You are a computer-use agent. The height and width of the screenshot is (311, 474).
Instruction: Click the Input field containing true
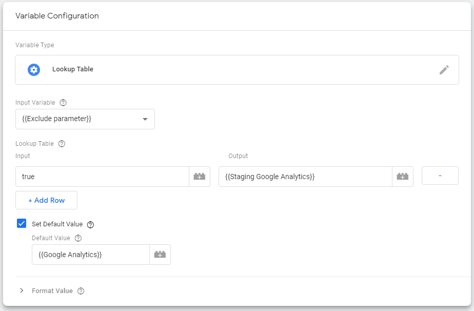click(x=103, y=177)
